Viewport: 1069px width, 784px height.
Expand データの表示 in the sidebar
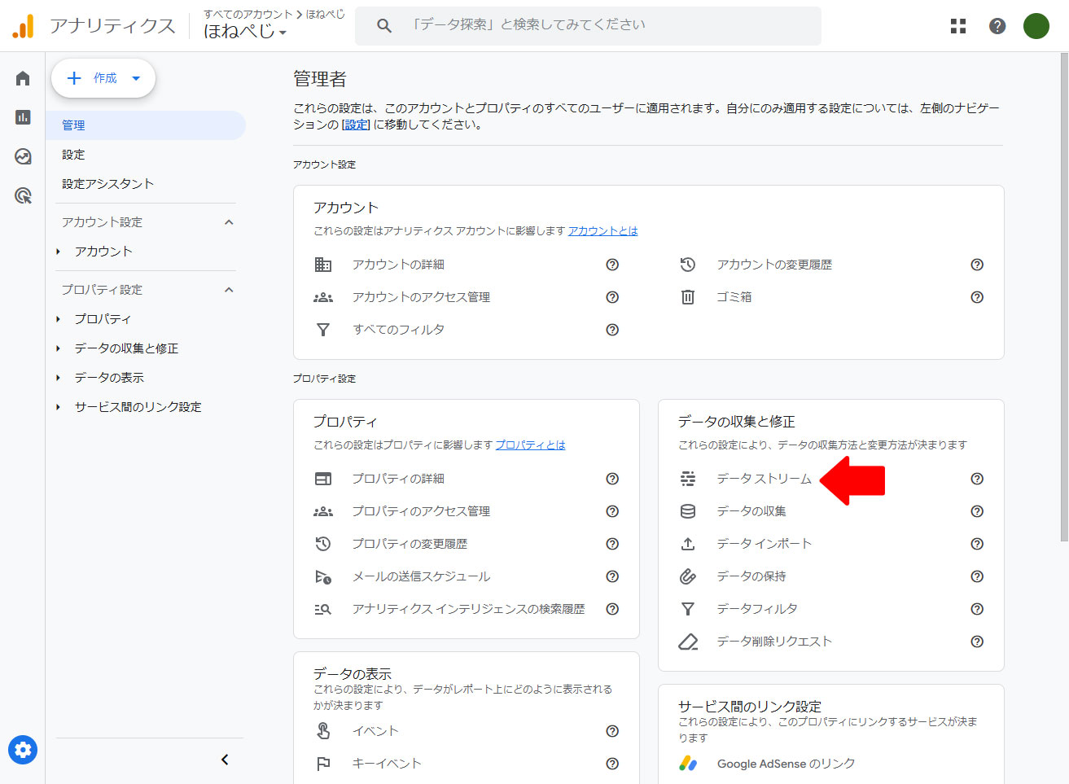(58, 378)
